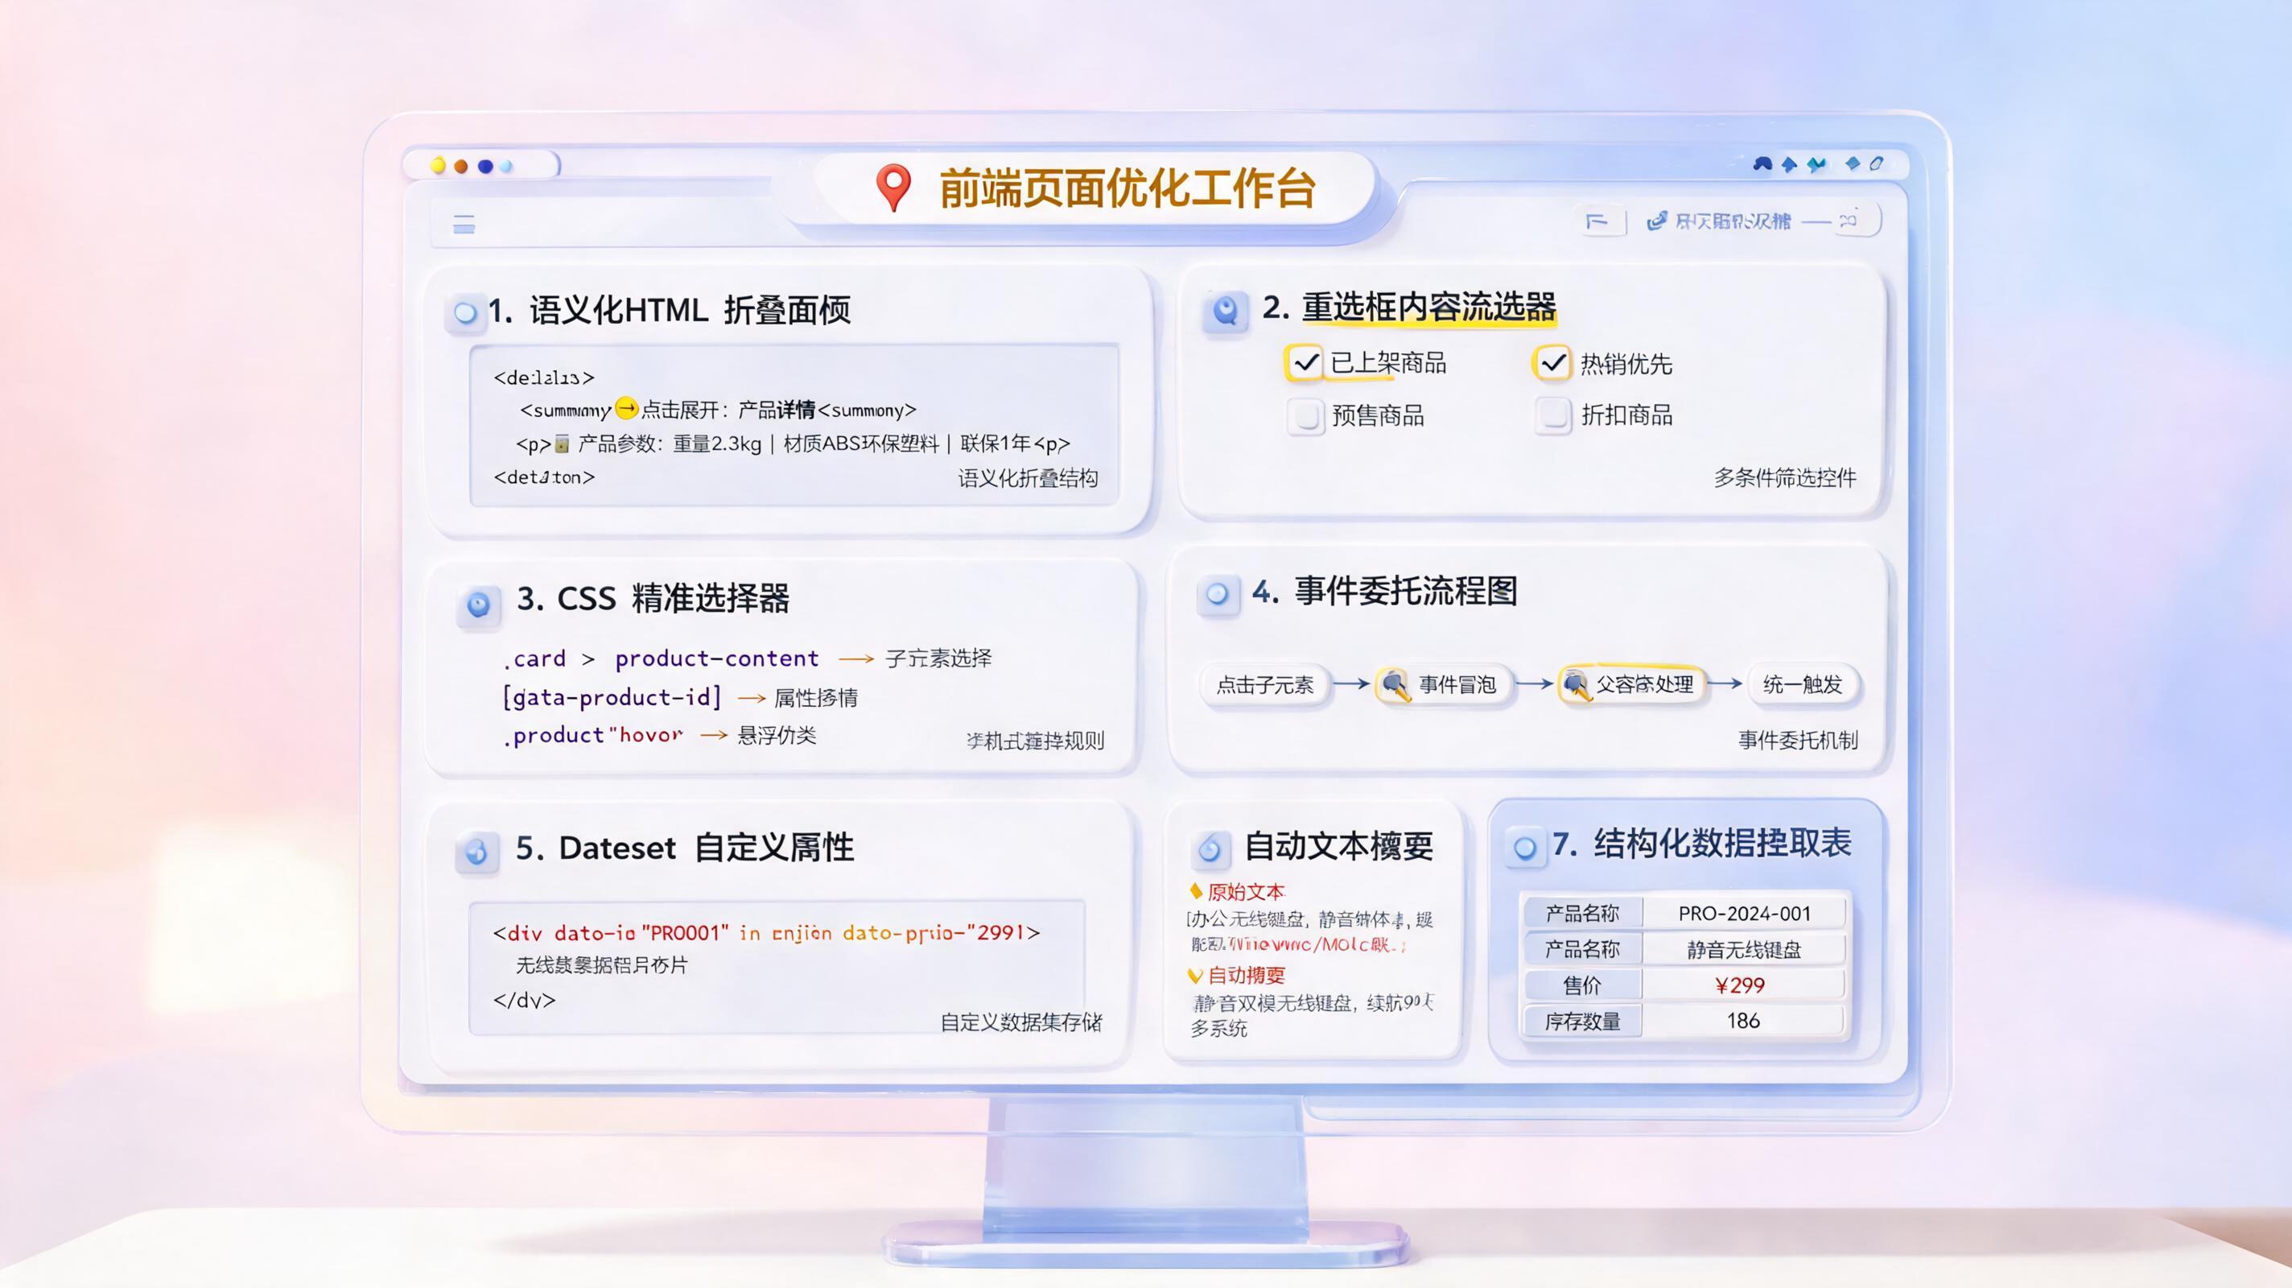Screen dimensions: 2292x1288
Task: Click the 语义化折叠结构 caption
Action: click(x=1028, y=479)
